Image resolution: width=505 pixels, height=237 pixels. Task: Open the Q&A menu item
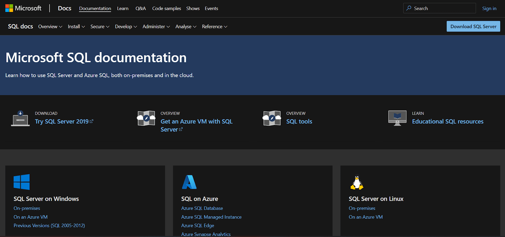tap(141, 9)
